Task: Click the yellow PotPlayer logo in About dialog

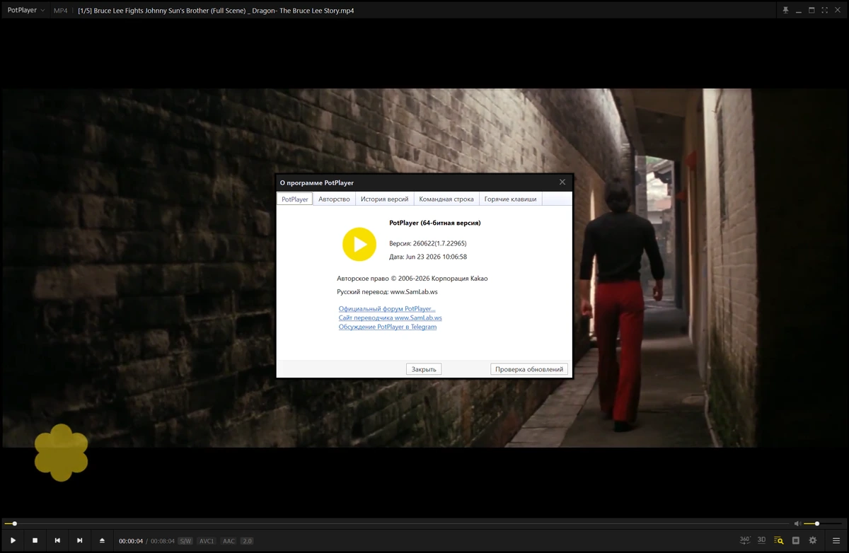Action: point(359,245)
